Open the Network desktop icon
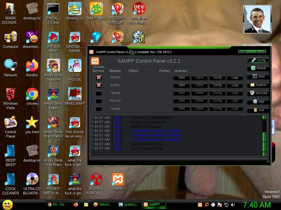281x210 pixels. coord(11,68)
